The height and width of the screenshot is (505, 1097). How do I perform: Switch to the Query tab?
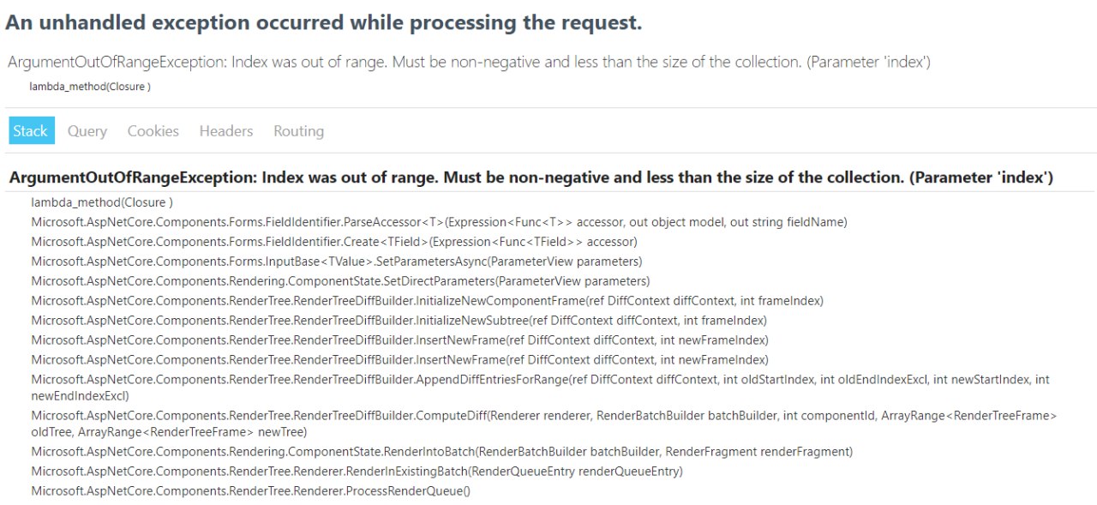pyautogui.click(x=87, y=131)
